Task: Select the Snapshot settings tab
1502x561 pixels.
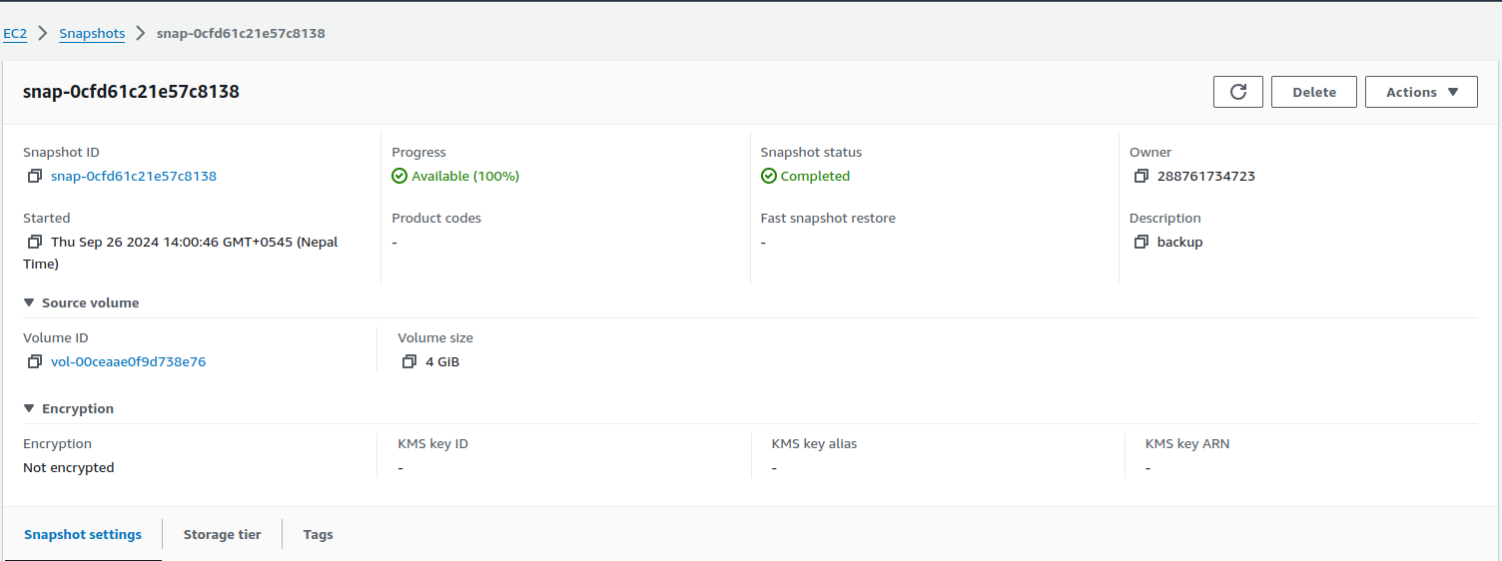Action: (x=83, y=534)
